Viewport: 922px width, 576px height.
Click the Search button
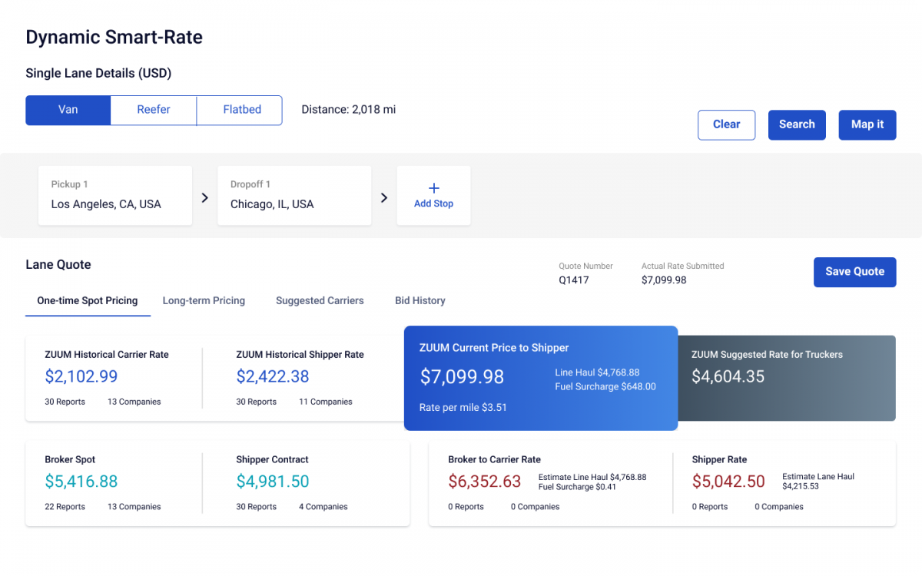pos(797,124)
